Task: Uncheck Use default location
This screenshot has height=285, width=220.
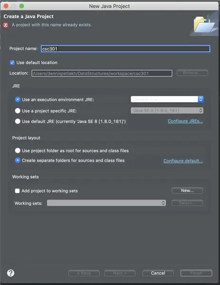Action: 12,63
